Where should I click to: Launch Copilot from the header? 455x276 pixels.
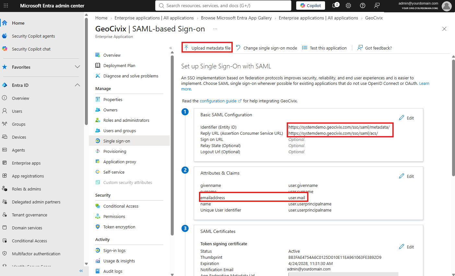310,6
